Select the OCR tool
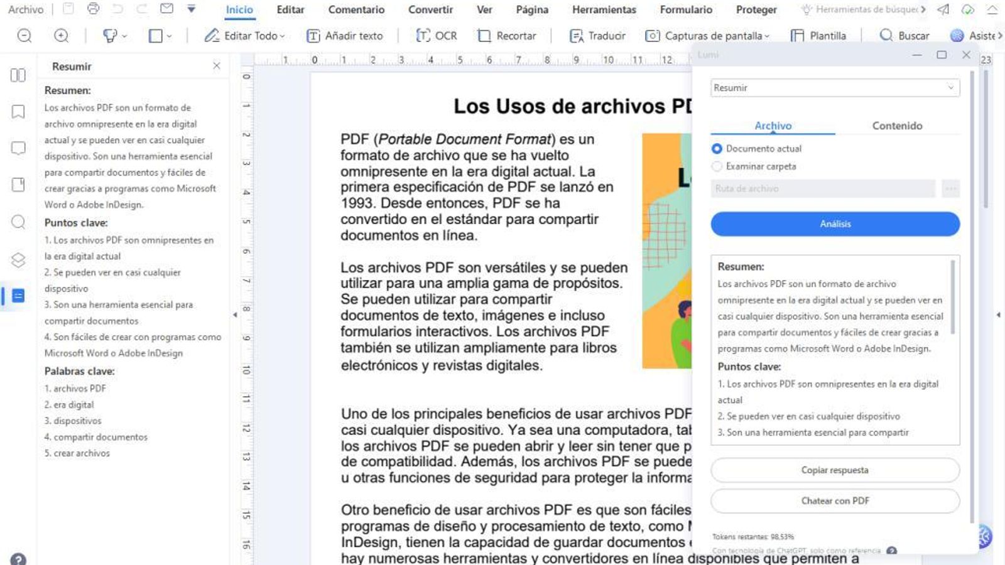Viewport: 1005px width, 565px height. click(437, 36)
